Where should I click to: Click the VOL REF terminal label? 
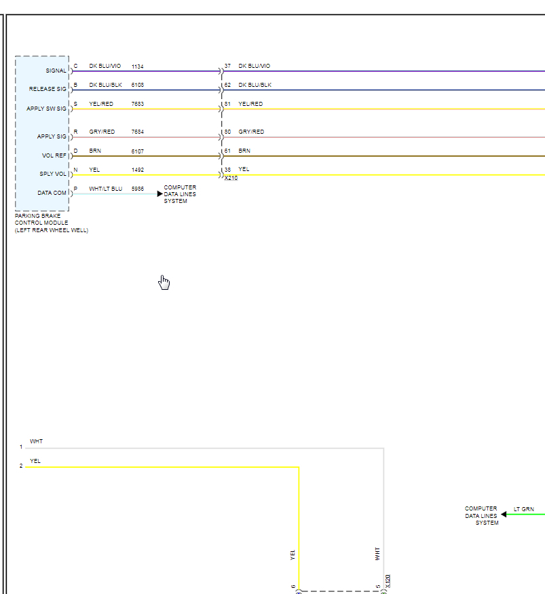(x=54, y=155)
